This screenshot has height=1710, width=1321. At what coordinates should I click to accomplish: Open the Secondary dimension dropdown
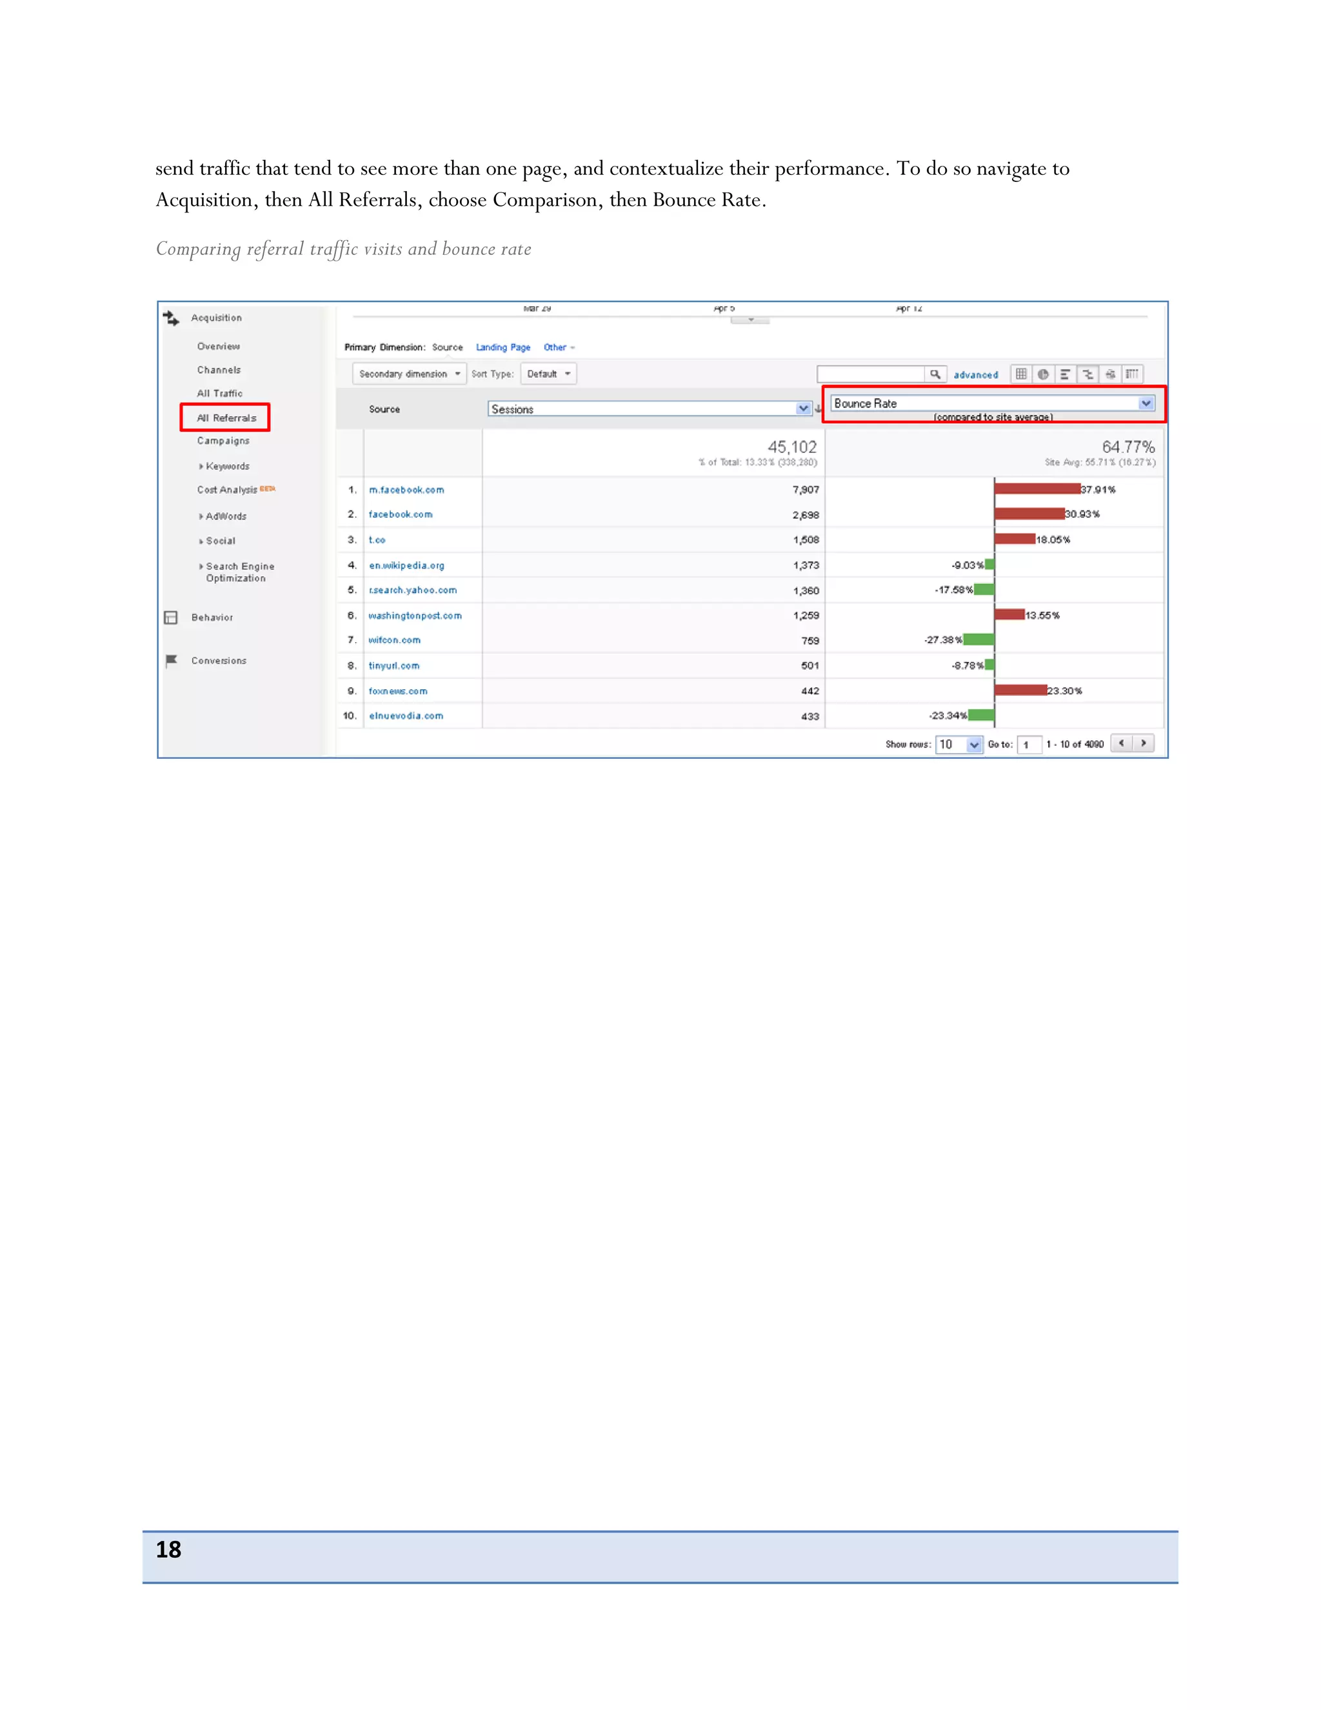tap(410, 374)
